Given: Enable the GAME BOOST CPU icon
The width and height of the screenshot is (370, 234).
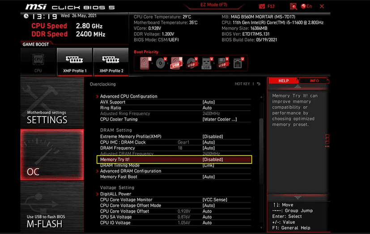Looking at the screenshot, I should click(x=38, y=62).
